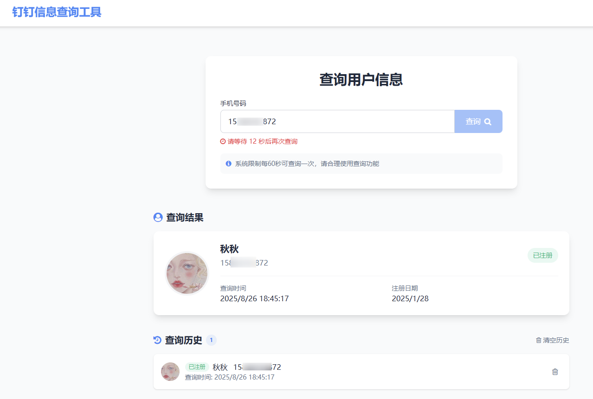
Task: Click the delete trash icon on the history entry
Action: (x=554, y=371)
